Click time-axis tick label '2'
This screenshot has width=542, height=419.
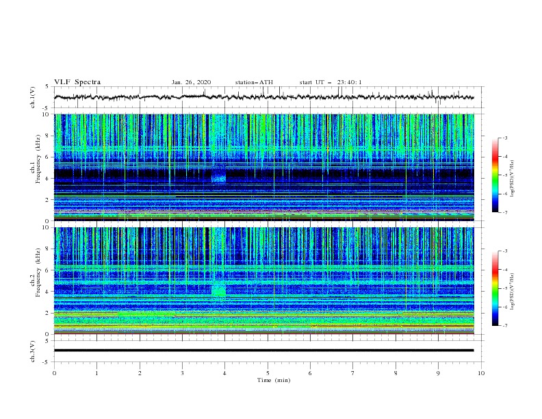tap(140, 373)
